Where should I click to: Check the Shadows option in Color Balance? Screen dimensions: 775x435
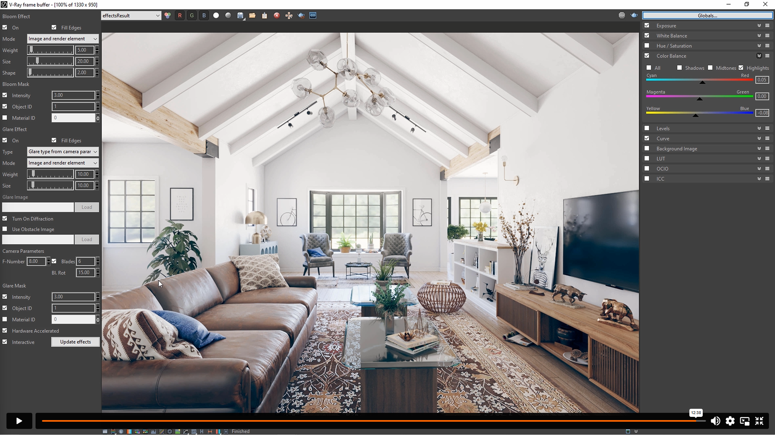pyautogui.click(x=680, y=68)
